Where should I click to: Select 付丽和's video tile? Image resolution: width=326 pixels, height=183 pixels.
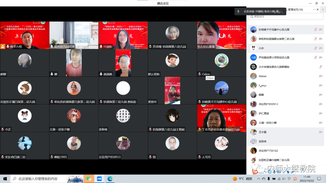123,35
